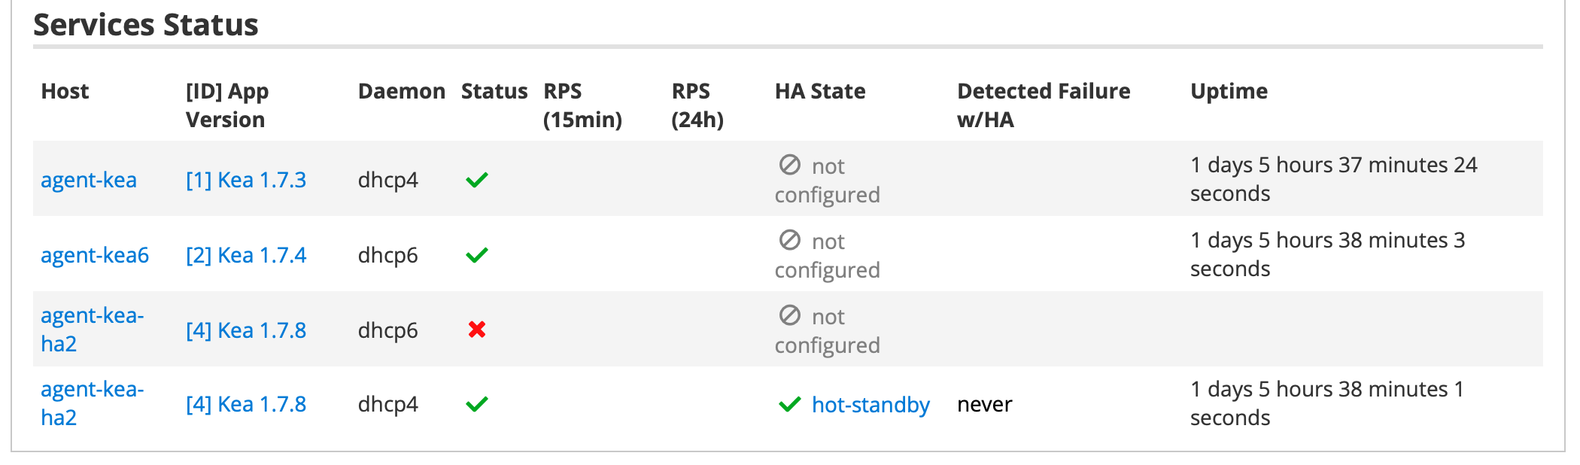Screen dimensions: 1580x465
Task: Open [4] Kea 1.7.8 link for dhcp4
Action: 246,404
